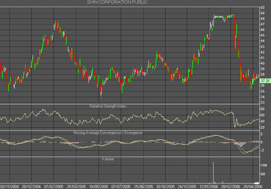Click the 80 level on the RSI axis
This screenshot has width=271, height=189.
click(263, 109)
